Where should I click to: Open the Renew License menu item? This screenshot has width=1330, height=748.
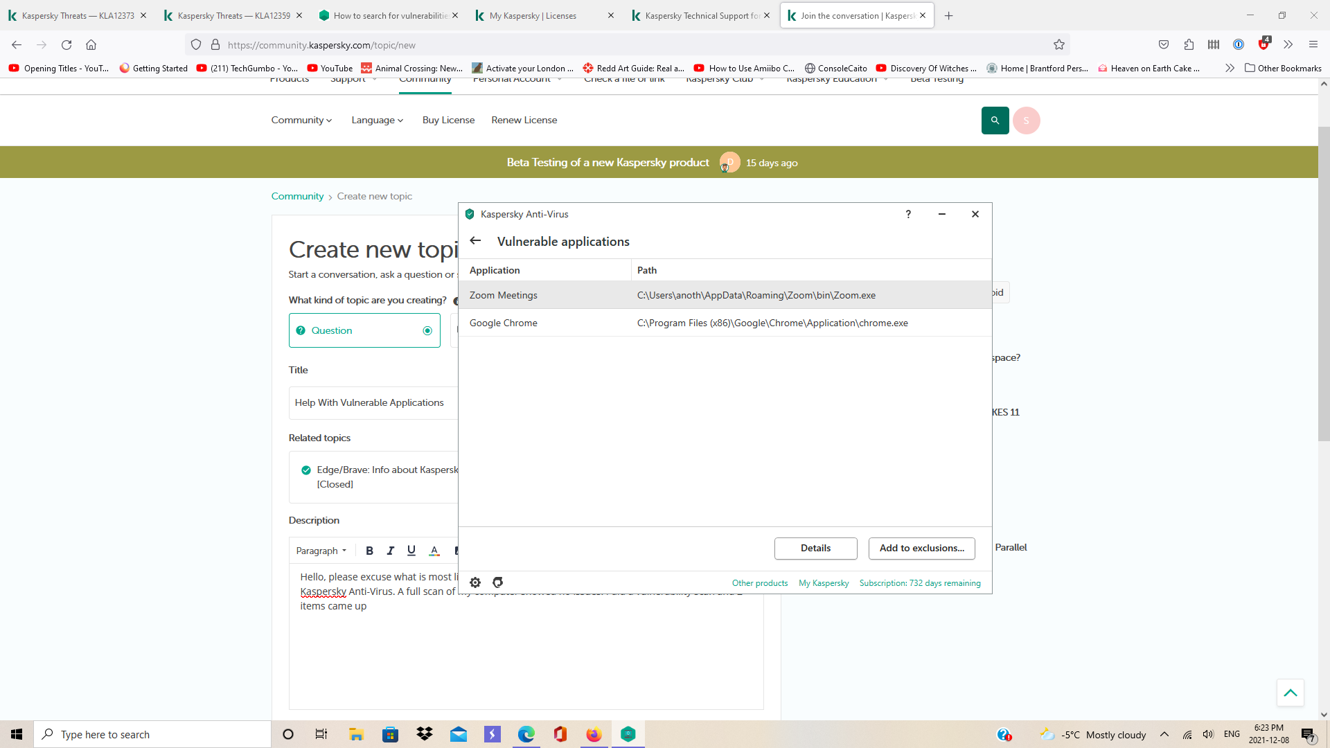point(524,121)
